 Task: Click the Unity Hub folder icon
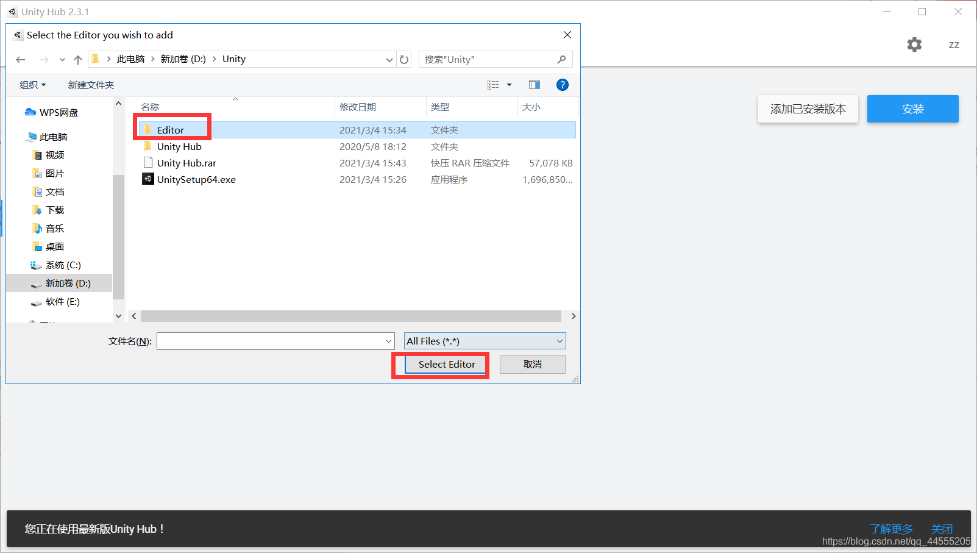(x=147, y=146)
